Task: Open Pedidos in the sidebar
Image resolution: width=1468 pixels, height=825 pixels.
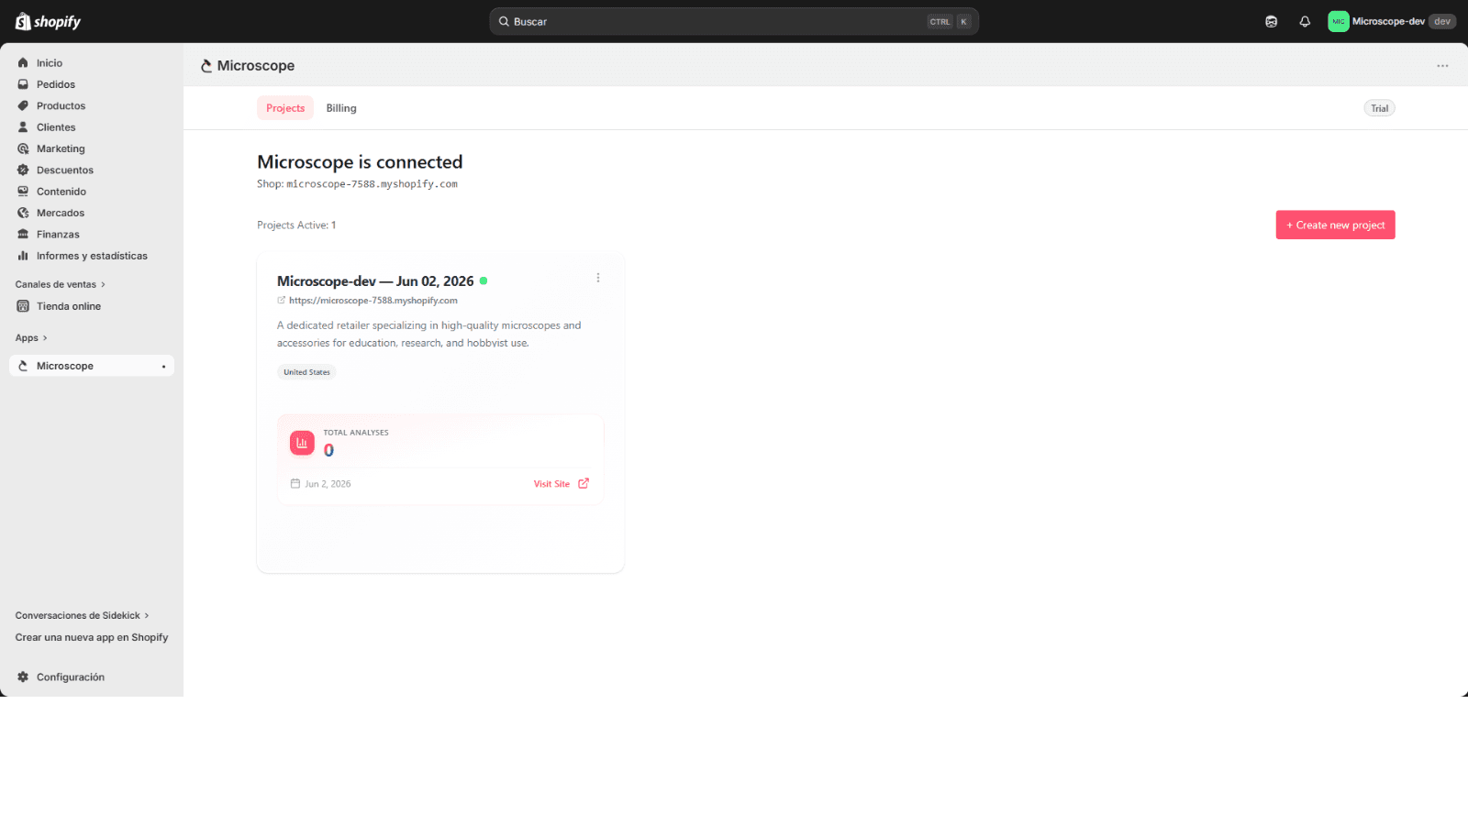Action: coord(92,84)
